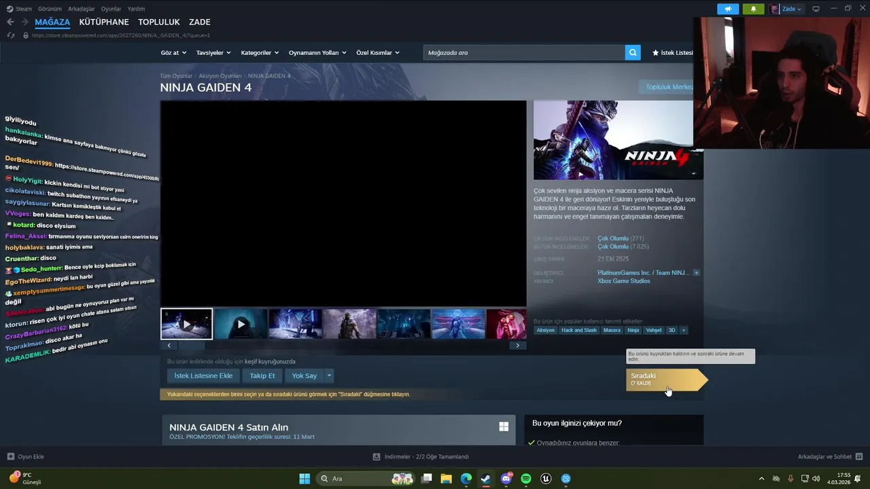This screenshot has width=870, height=489.
Task: Click İstek Listesine Ekle button
Action: pyautogui.click(x=203, y=376)
